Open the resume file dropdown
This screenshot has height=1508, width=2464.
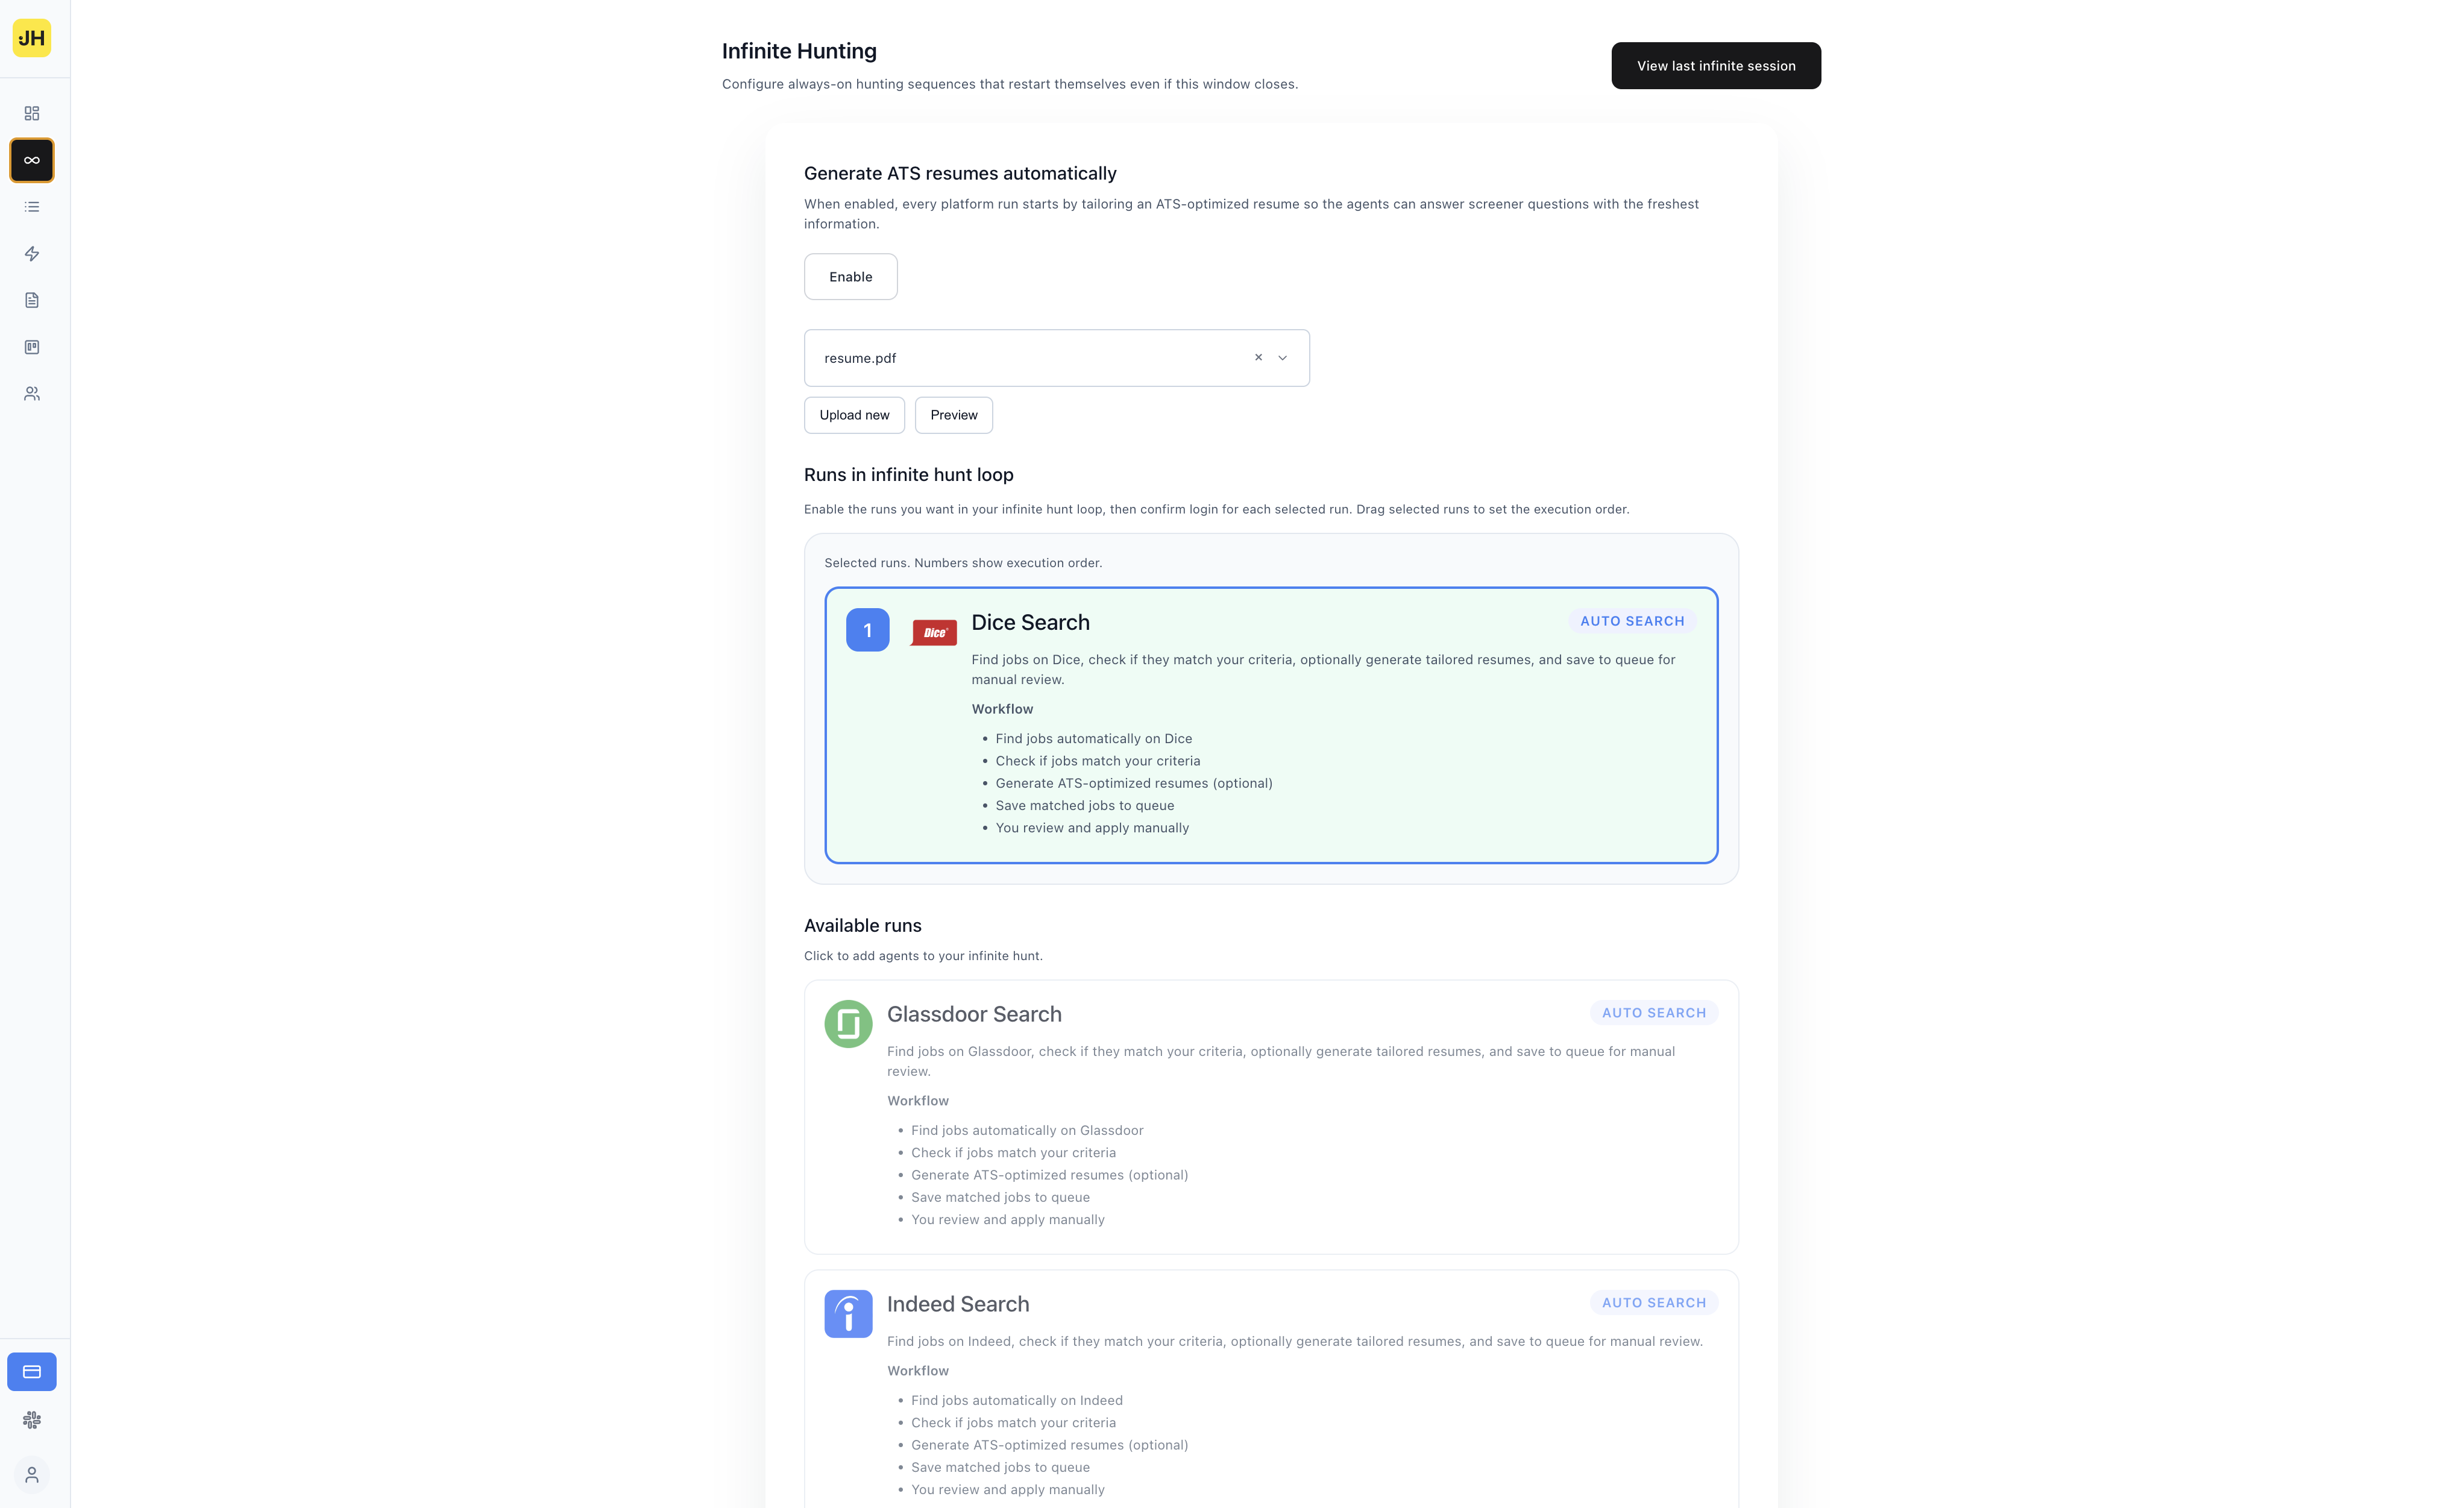click(x=1283, y=357)
